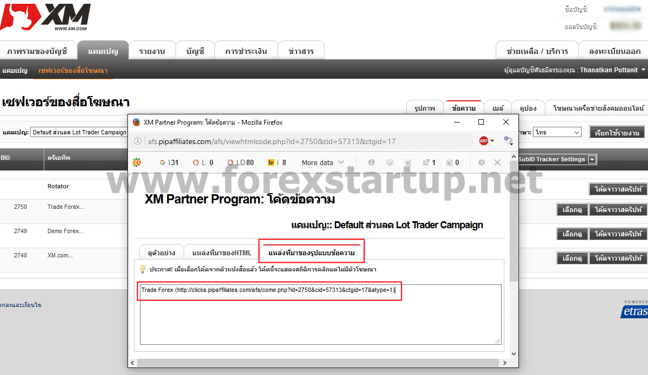Screen dimensions: 648x375
Task: Click the ลงทะเบียนออก logout tab
Action: coord(615,51)
